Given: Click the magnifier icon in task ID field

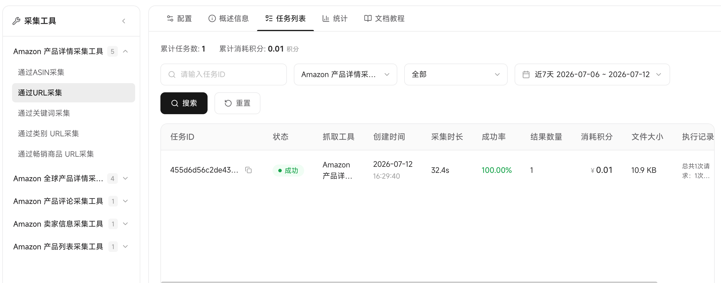Looking at the screenshot, I should coord(172,74).
